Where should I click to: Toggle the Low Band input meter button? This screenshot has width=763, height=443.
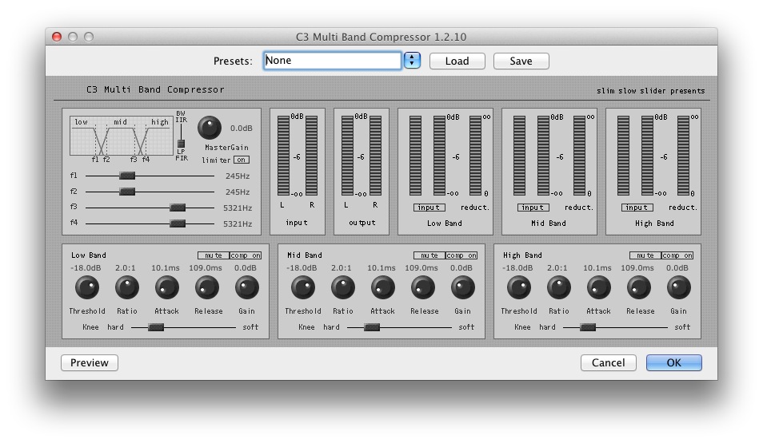coord(429,208)
